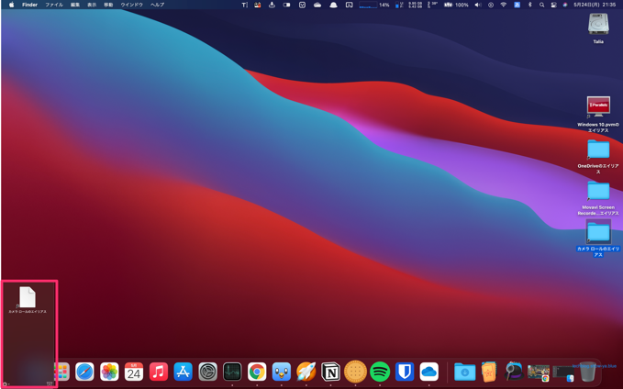
Task: Open Safari from the Dock
Action: point(84,372)
